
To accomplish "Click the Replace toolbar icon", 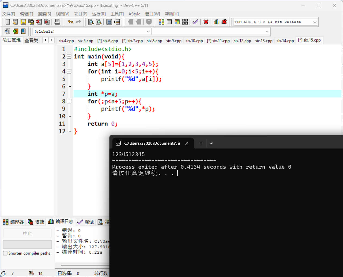I will point(99,22).
